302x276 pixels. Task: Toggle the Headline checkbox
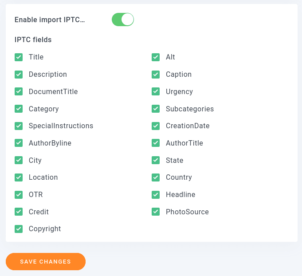click(156, 194)
